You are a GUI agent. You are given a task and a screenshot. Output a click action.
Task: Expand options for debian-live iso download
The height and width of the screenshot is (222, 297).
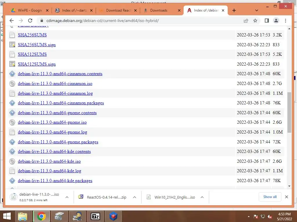(x=67, y=197)
